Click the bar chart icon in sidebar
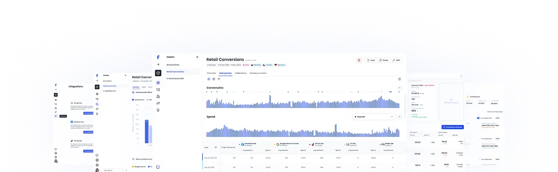The height and width of the screenshot is (172, 558). (158, 95)
